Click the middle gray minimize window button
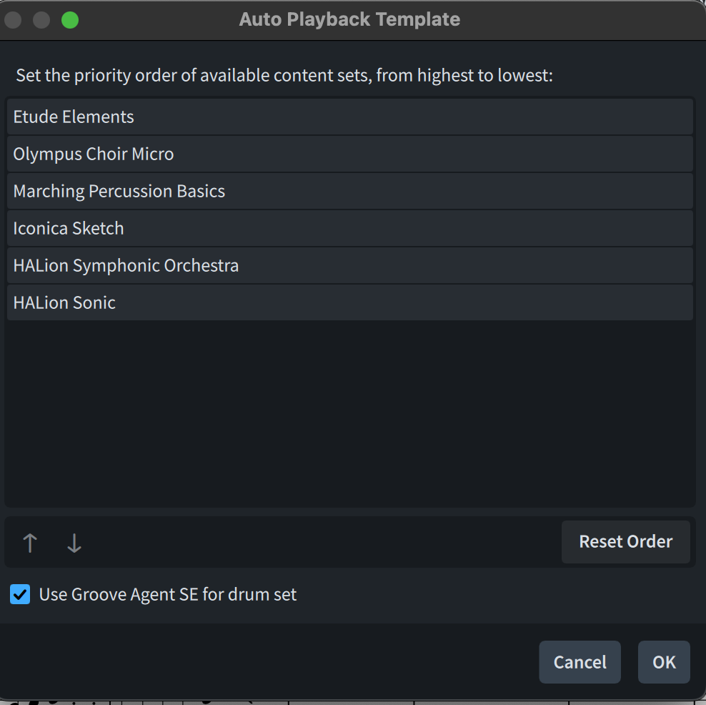Image resolution: width=706 pixels, height=705 pixels. pyautogui.click(x=41, y=20)
